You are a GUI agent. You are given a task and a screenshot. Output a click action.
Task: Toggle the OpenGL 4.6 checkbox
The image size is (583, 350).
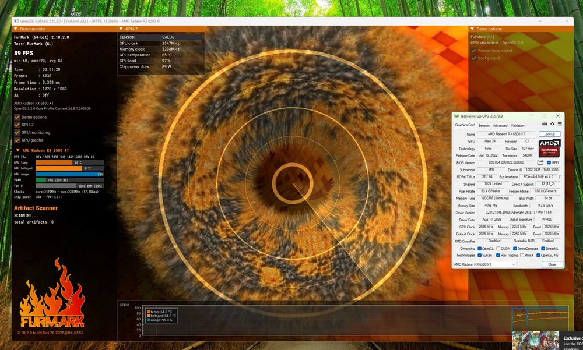pos(538,255)
